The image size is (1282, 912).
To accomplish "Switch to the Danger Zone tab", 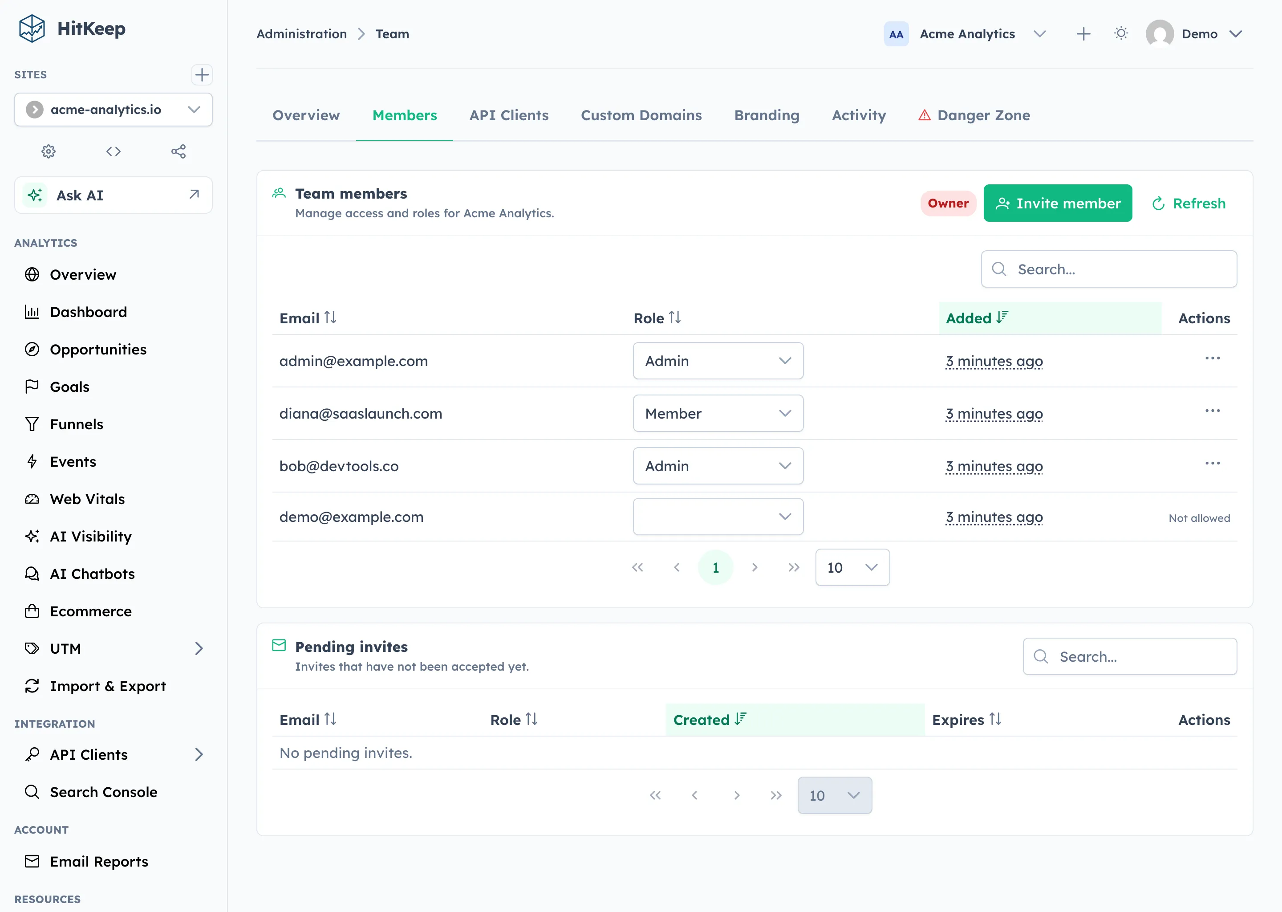I will (x=974, y=115).
